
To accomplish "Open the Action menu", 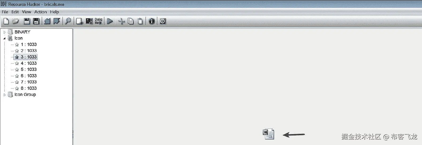I will [x=40, y=12].
